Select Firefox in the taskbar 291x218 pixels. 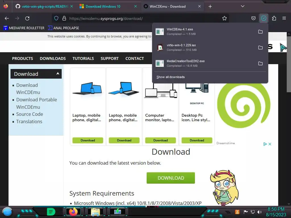point(73,212)
